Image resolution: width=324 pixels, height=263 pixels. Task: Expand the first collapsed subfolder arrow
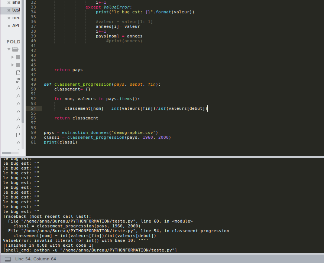(x=12, y=57)
